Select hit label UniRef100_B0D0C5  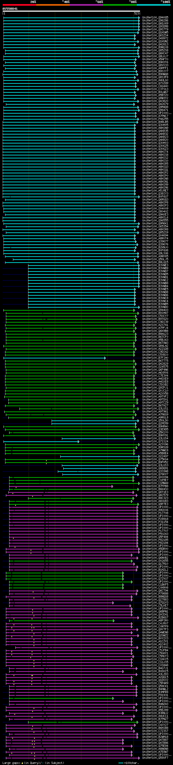click(x=155, y=671)
